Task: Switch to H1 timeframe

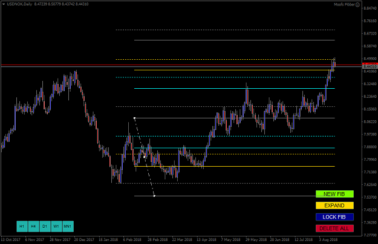Action: (x=22, y=226)
